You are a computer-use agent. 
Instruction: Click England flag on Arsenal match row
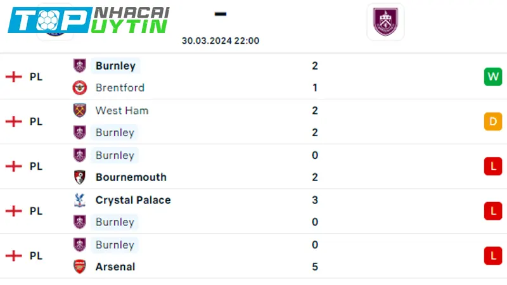(x=13, y=256)
